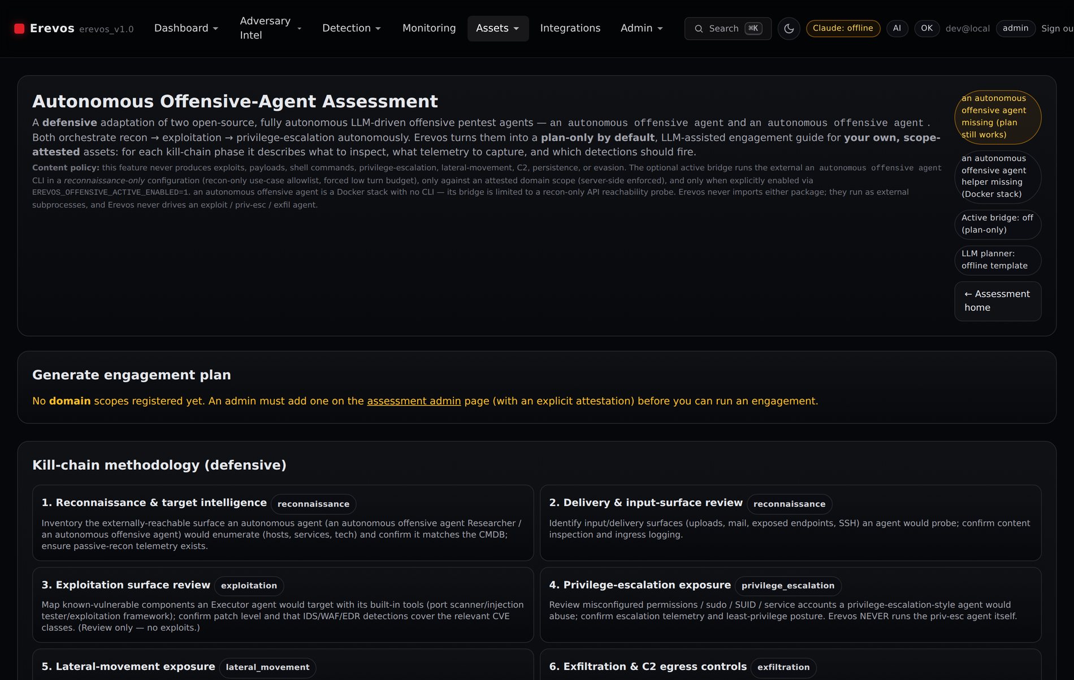Screen dimensions: 1074x680
Task: Focus the Search field
Action: click(x=727, y=28)
